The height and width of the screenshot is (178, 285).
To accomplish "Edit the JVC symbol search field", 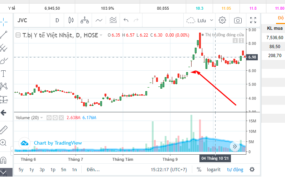I will click(x=32, y=20).
